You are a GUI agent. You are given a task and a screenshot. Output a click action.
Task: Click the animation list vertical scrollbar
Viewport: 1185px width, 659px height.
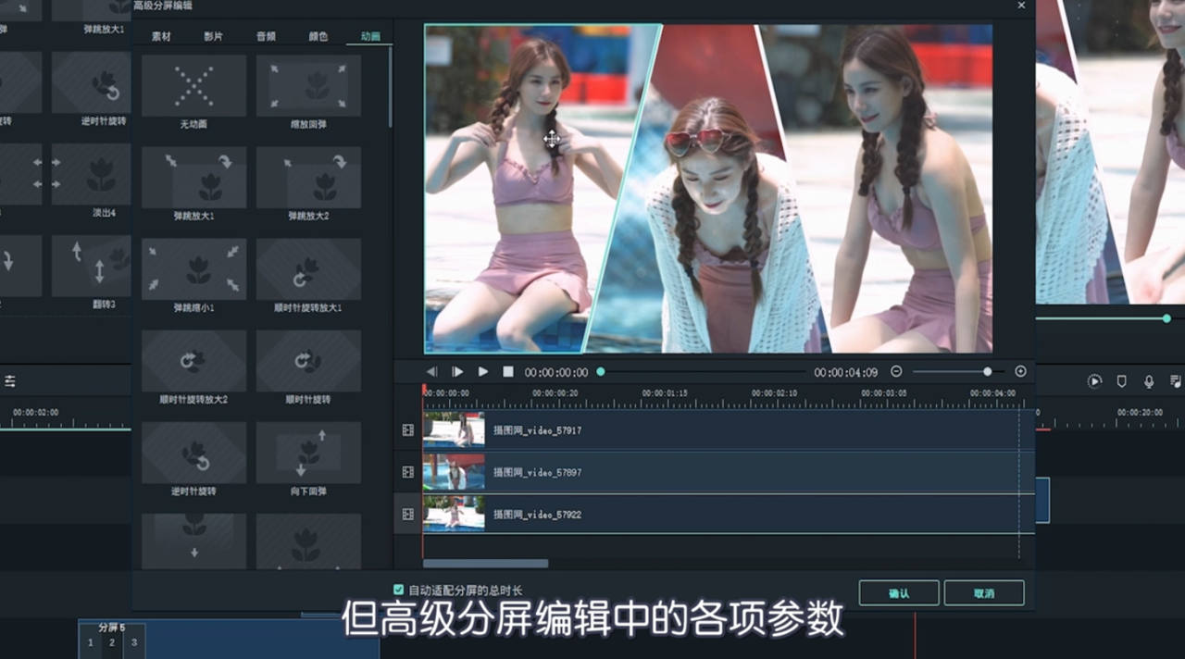pos(390,88)
